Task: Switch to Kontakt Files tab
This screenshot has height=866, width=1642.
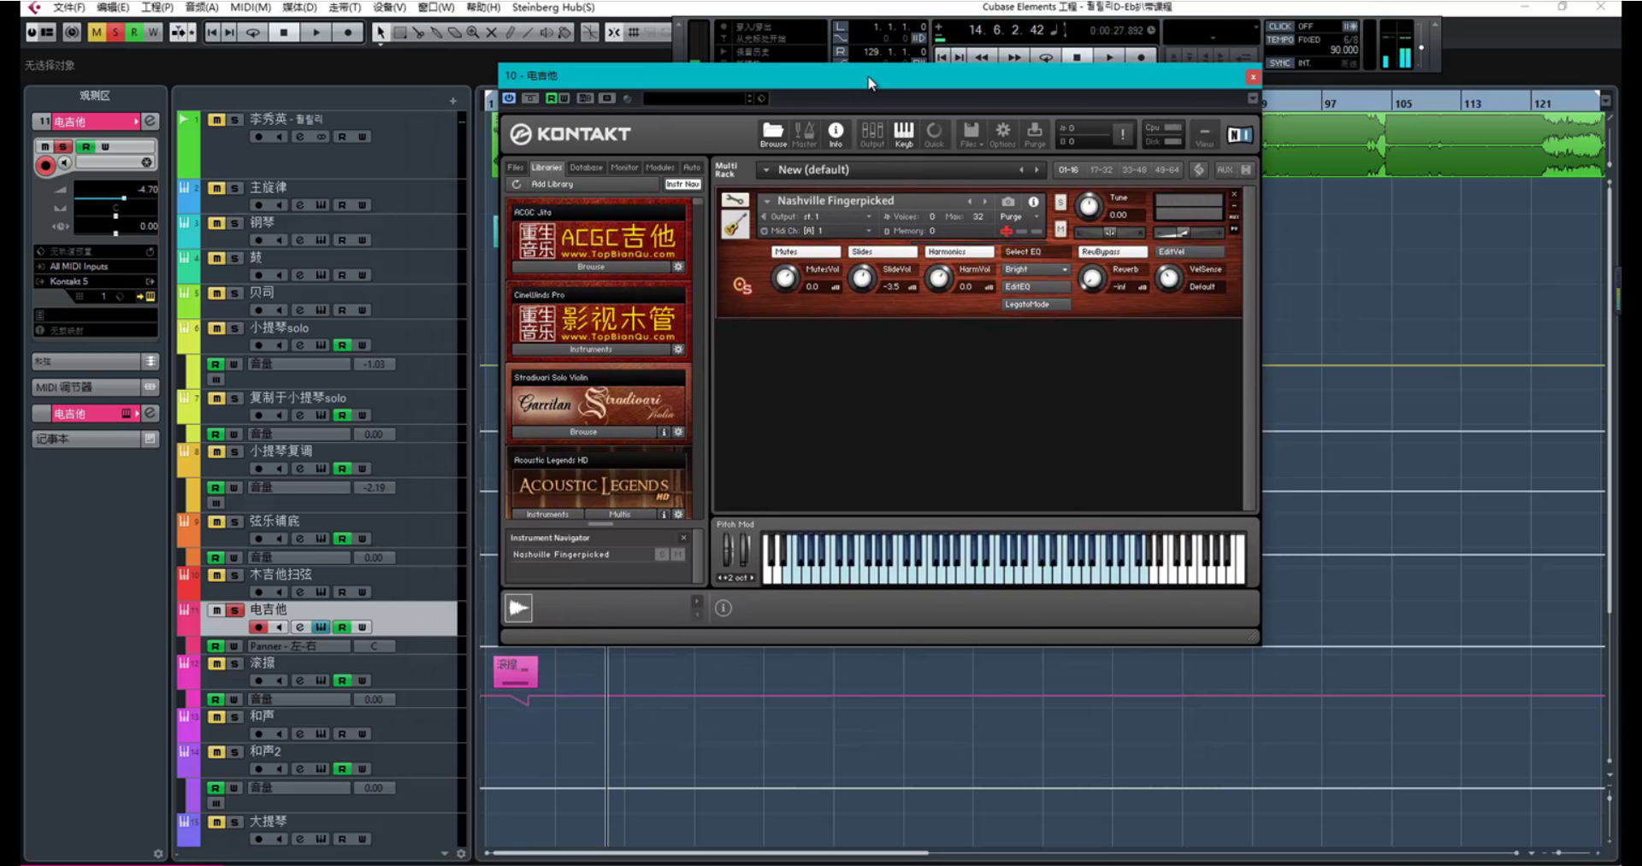Action: [515, 168]
